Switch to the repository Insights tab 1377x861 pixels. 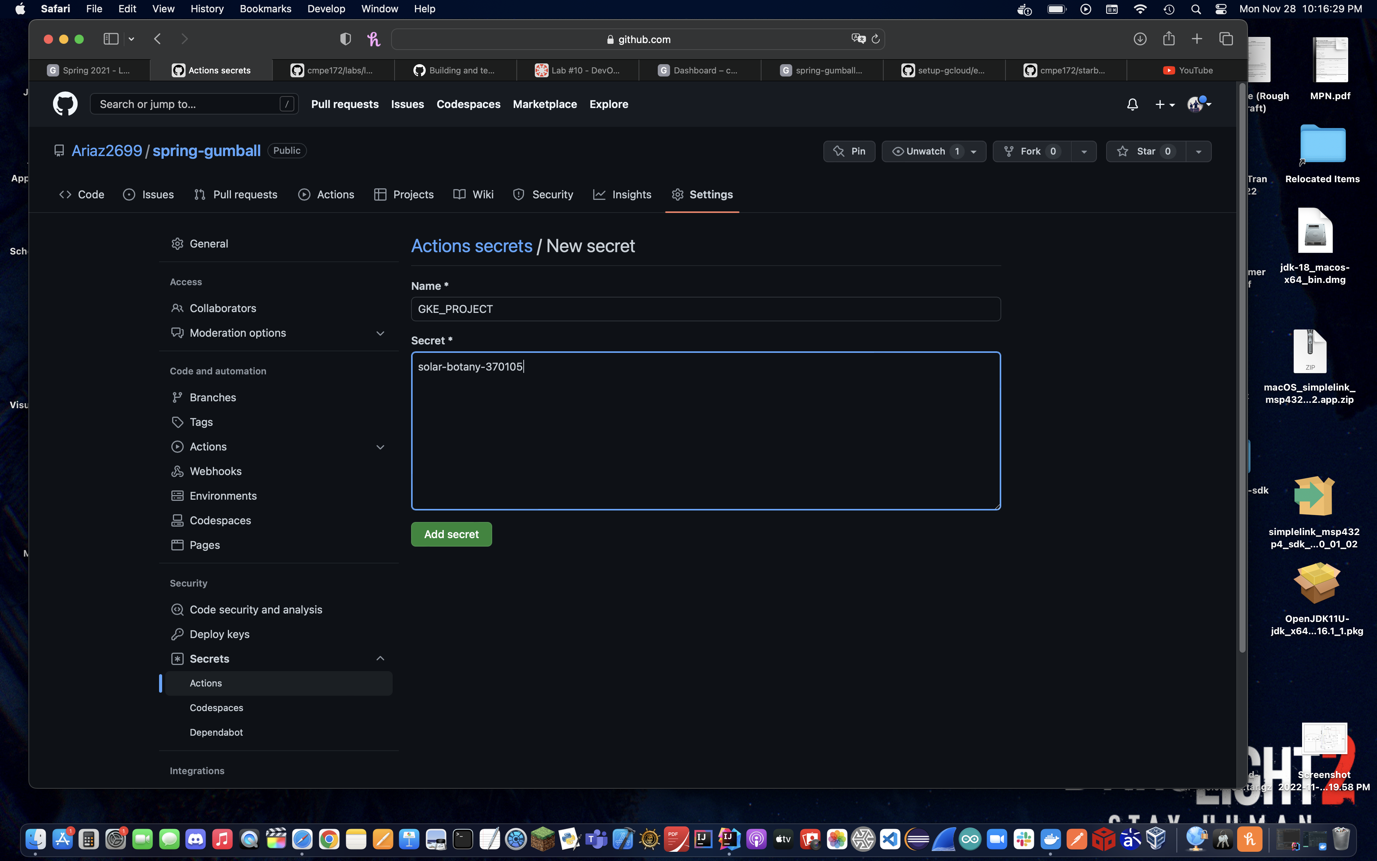pyautogui.click(x=622, y=195)
